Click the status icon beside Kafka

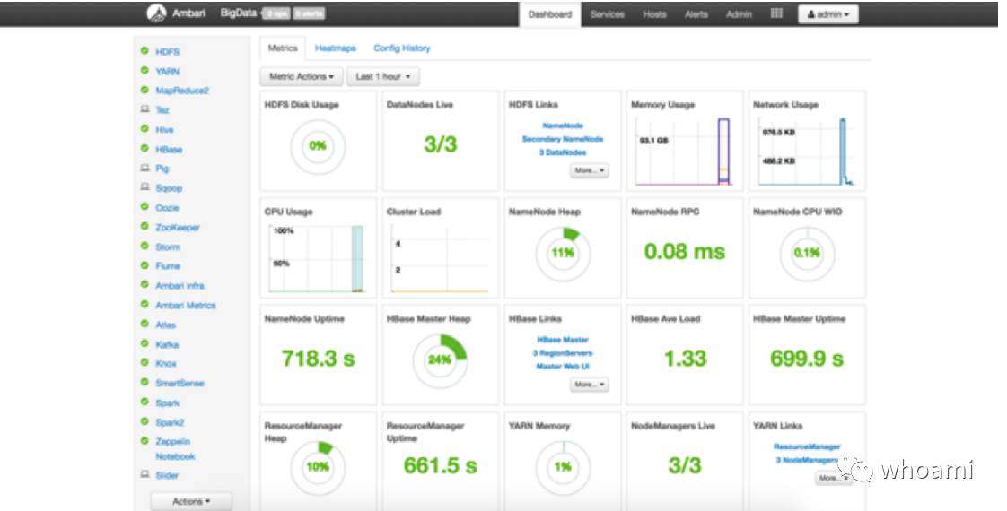click(x=144, y=343)
